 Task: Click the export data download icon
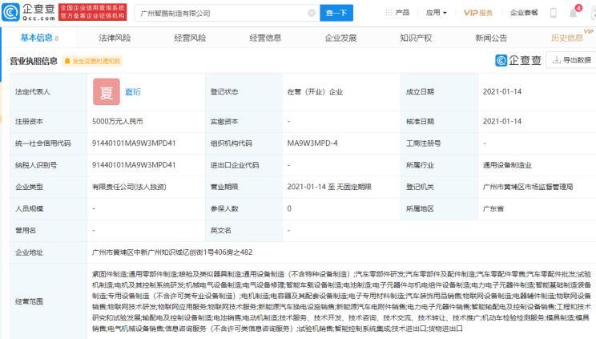pyautogui.click(x=557, y=60)
